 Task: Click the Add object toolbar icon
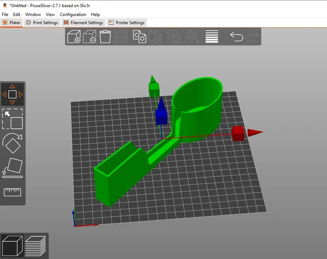pyautogui.click(x=74, y=36)
